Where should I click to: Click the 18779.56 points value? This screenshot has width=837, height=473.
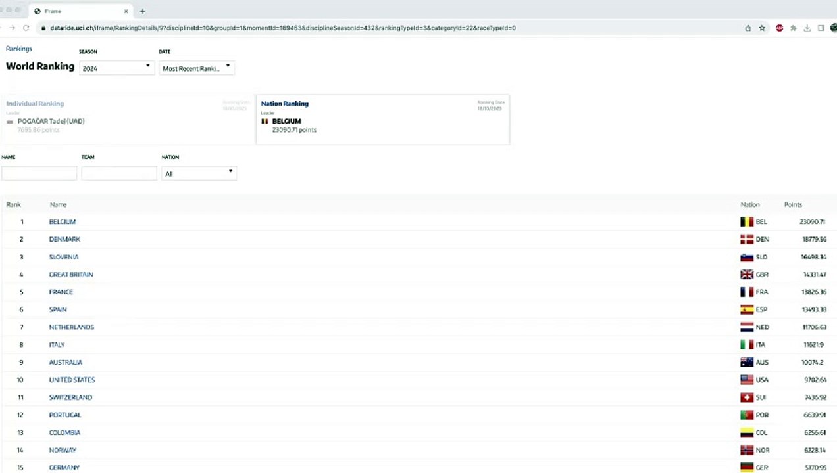point(814,240)
